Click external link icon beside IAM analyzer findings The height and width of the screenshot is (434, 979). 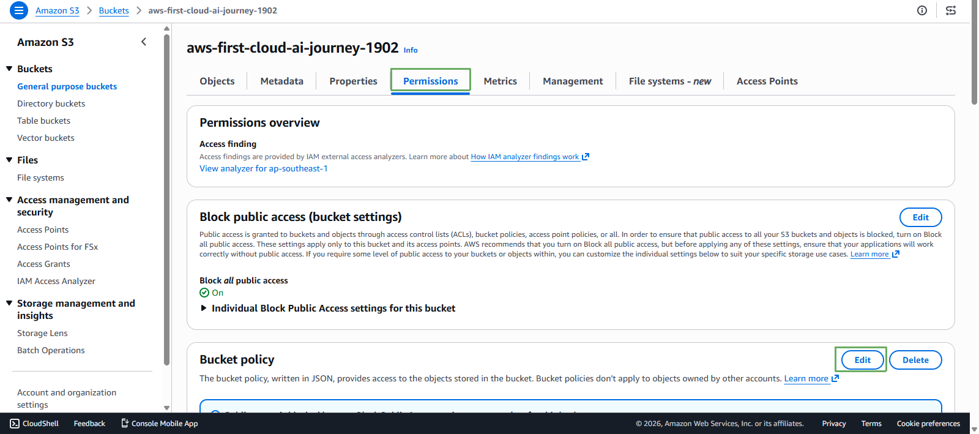pyautogui.click(x=586, y=157)
